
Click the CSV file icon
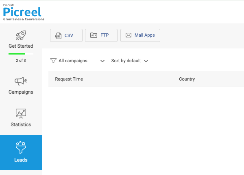pos(59,35)
